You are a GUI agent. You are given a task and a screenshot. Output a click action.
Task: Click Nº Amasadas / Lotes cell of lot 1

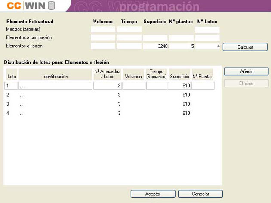[x=107, y=86]
